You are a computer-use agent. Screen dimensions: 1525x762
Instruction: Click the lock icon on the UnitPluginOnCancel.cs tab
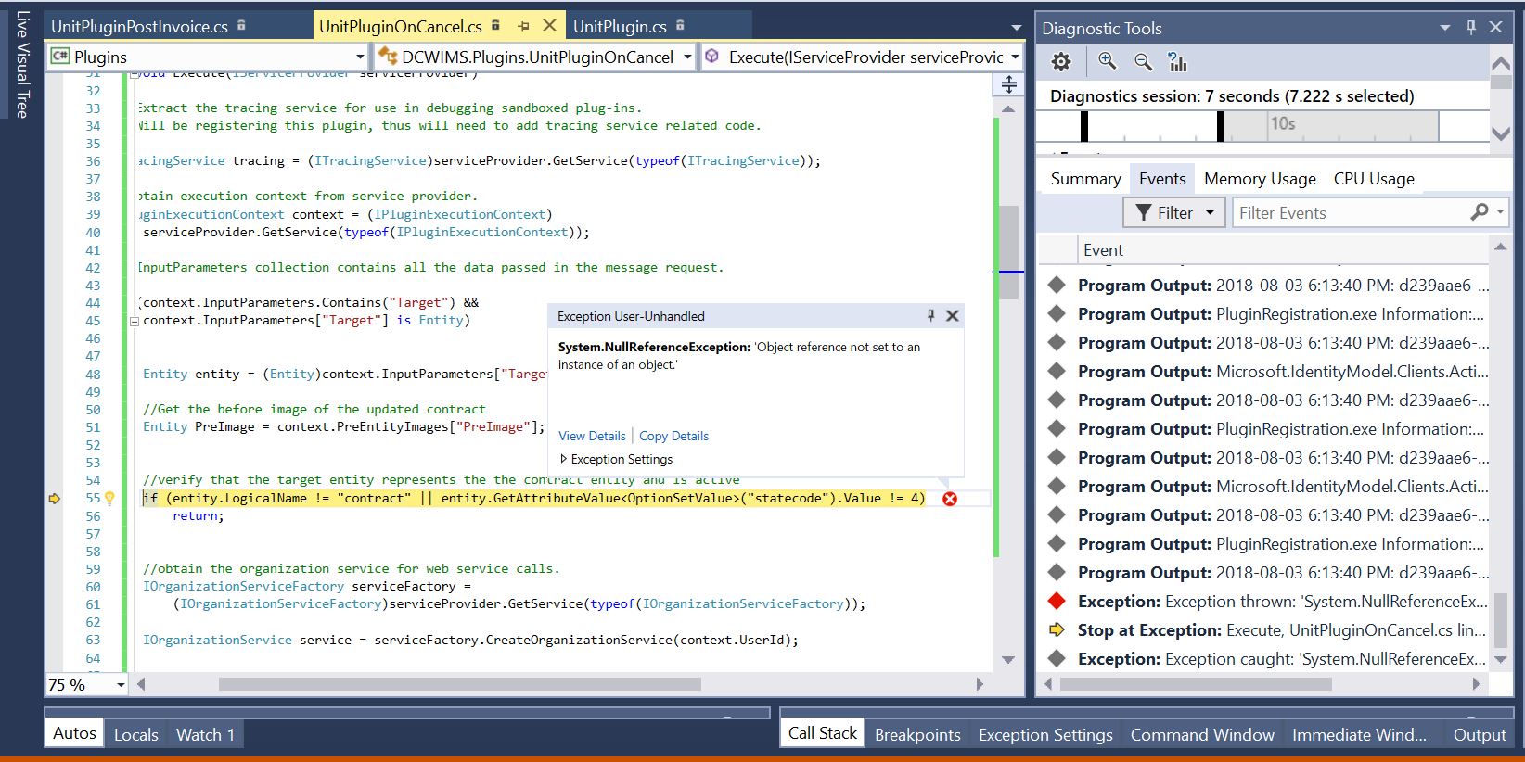pyautogui.click(x=495, y=26)
